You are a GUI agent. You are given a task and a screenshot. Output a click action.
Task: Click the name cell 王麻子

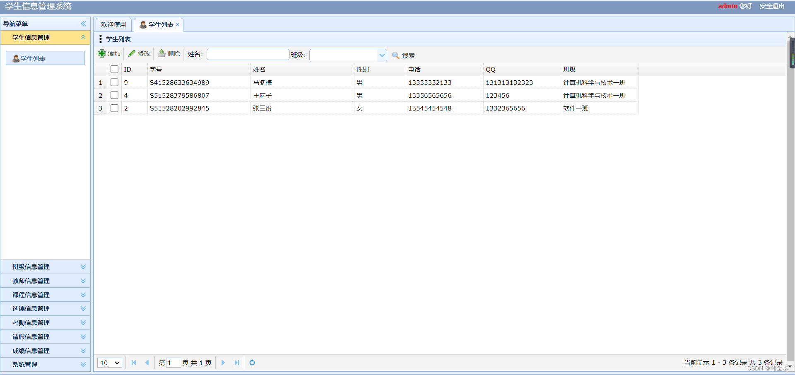[x=263, y=95]
